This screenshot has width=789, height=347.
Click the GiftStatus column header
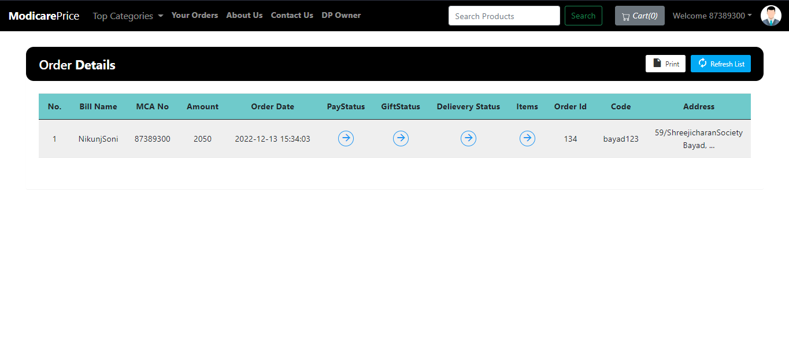click(401, 106)
